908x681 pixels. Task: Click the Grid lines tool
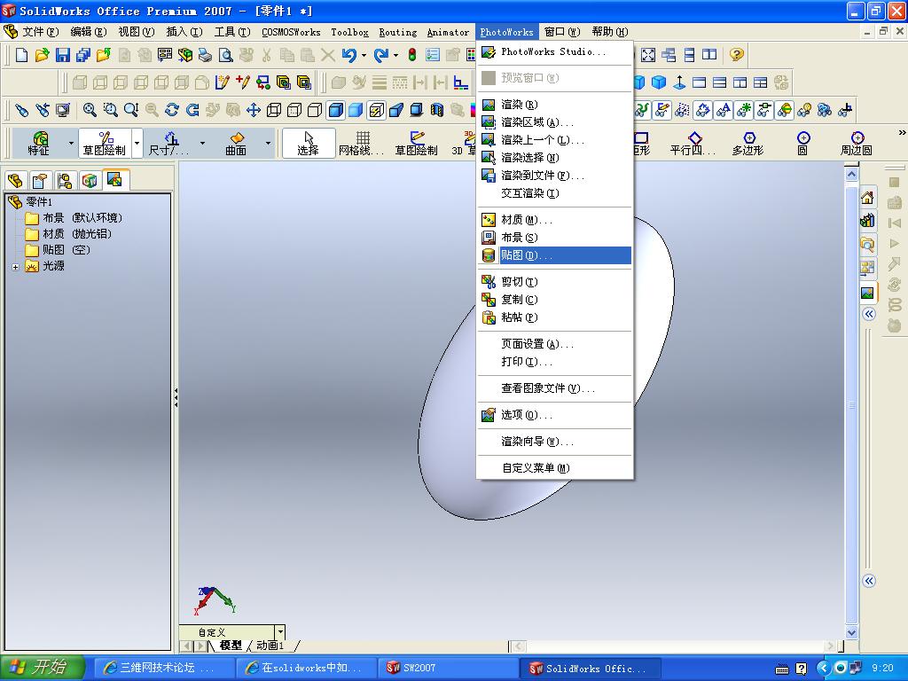(x=362, y=143)
